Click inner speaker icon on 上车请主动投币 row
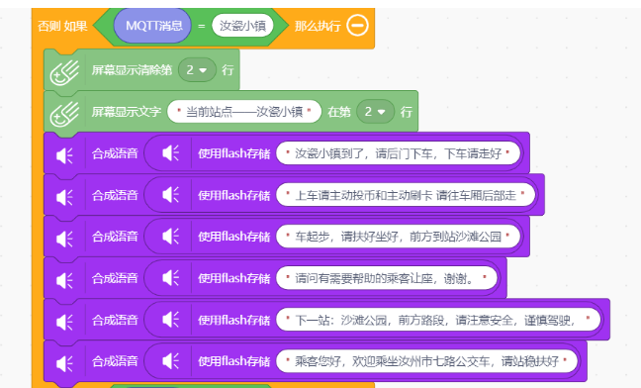The width and height of the screenshot is (641, 388). (x=171, y=195)
